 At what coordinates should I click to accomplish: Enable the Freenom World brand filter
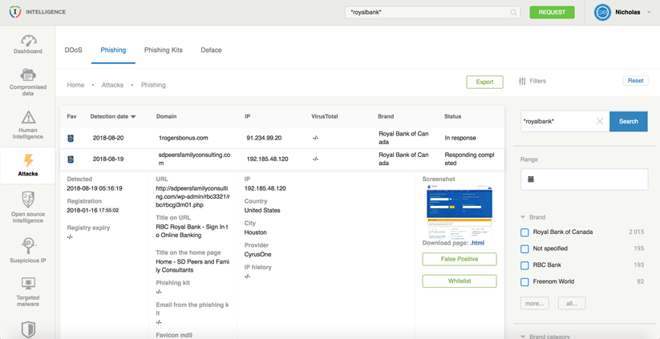click(x=524, y=282)
